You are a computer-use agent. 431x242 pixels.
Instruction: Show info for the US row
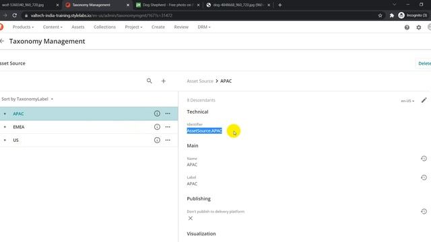pos(157,140)
